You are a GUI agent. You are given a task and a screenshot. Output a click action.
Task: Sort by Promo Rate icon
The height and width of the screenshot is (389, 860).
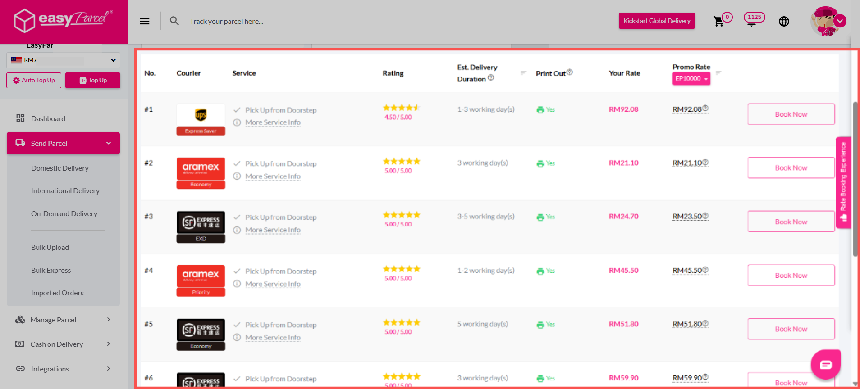coord(718,72)
